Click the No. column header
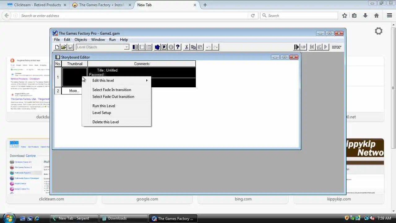The image size is (396, 223). point(58,64)
